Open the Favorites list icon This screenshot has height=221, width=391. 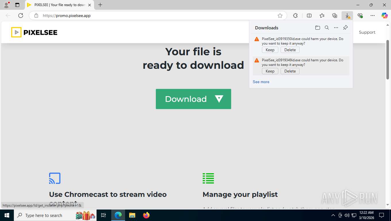[322, 16]
